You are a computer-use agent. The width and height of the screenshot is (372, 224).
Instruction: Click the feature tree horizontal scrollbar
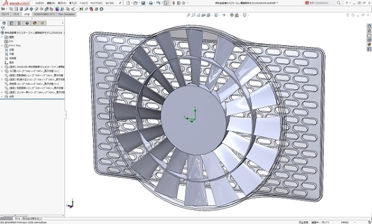pos(32,215)
